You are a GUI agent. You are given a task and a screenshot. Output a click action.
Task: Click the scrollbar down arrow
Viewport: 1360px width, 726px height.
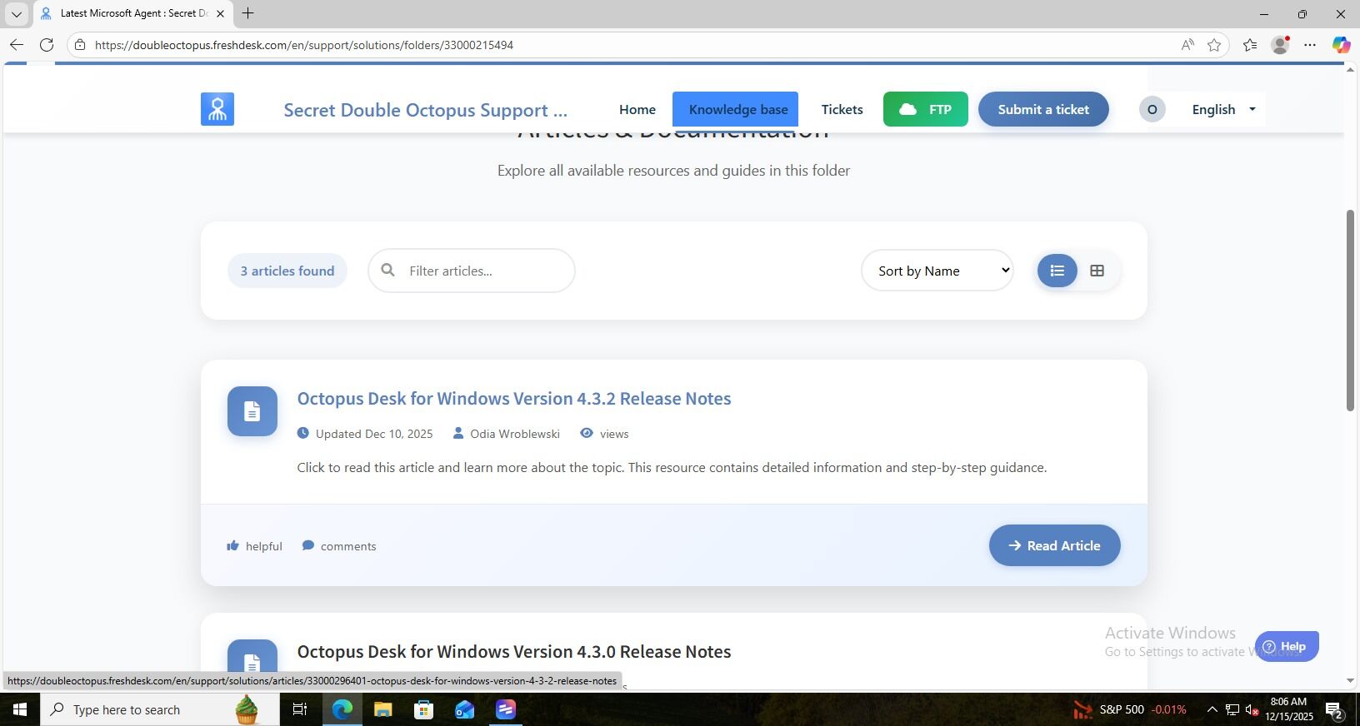1351,681
